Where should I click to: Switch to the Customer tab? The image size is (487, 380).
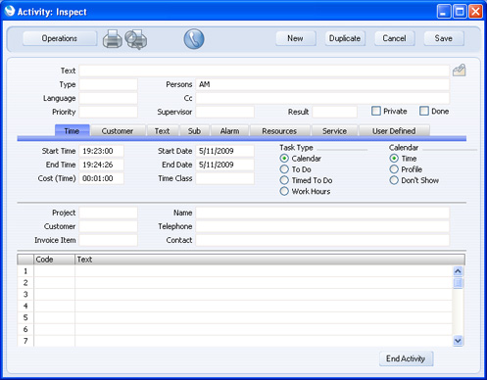(x=118, y=131)
